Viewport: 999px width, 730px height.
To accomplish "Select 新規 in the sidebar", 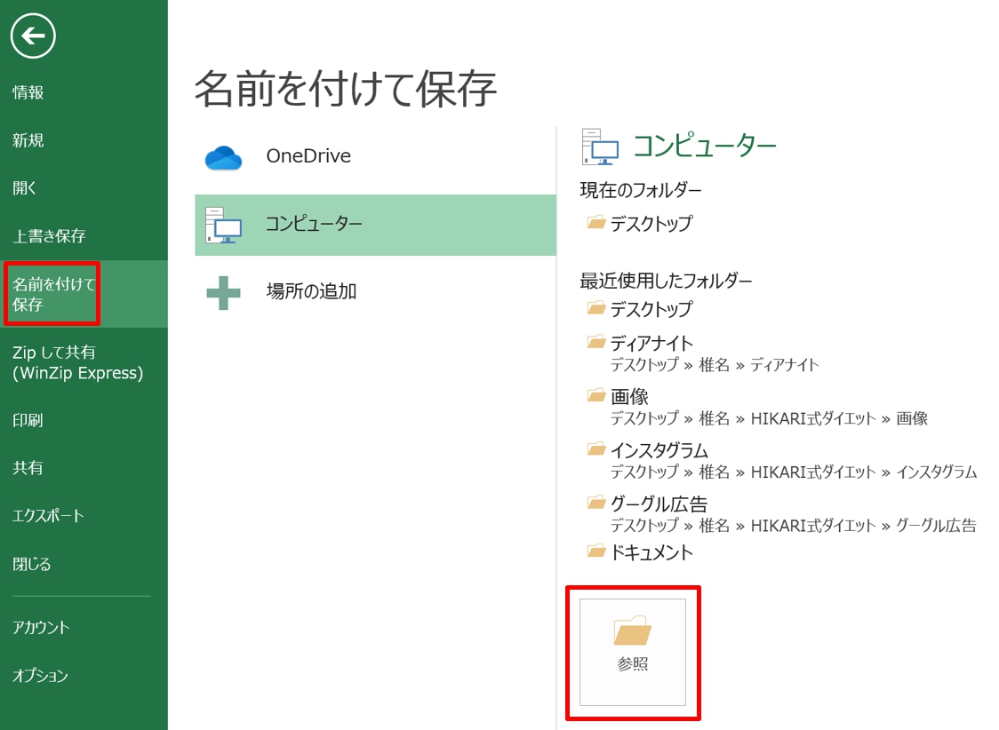I will tap(28, 140).
